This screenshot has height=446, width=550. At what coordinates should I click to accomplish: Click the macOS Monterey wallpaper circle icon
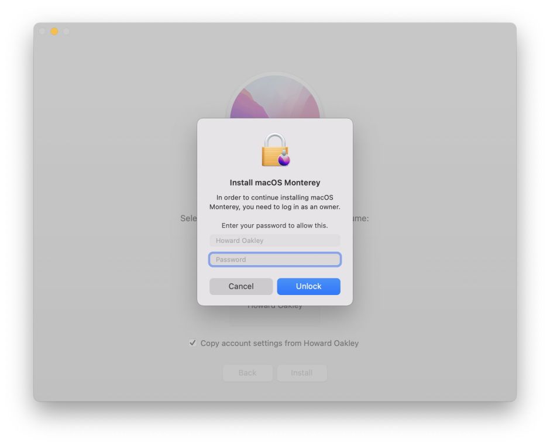[275, 97]
